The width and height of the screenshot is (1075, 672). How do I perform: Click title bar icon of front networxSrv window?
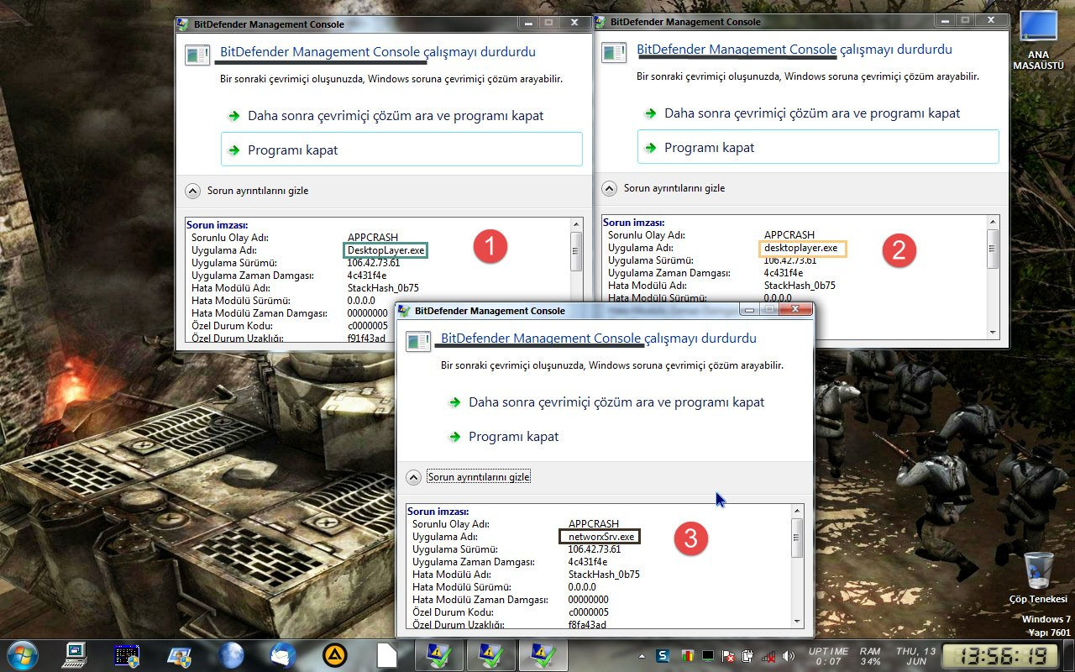tap(405, 311)
